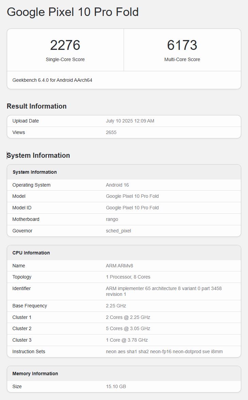Click the memory size value 15.10 GB
This screenshot has width=248, height=400.
click(x=116, y=387)
